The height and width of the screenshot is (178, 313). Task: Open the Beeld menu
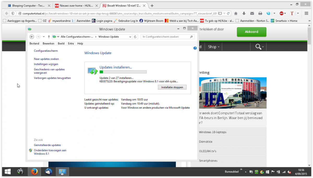pos(61,44)
